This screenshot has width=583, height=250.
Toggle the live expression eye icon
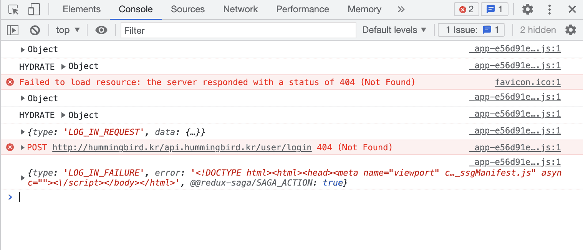click(101, 30)
